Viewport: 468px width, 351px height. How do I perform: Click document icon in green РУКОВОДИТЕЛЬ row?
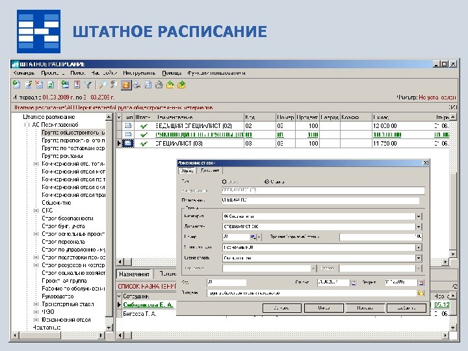(128, 135)
